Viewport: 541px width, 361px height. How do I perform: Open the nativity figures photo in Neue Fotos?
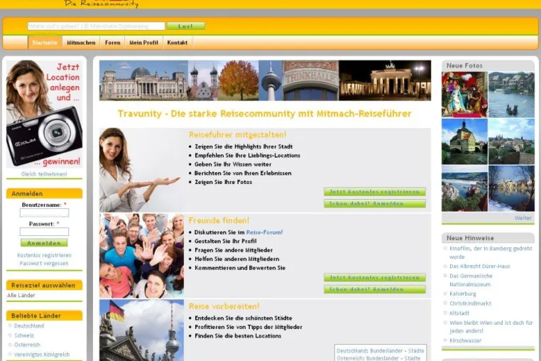tap(464, 95)
